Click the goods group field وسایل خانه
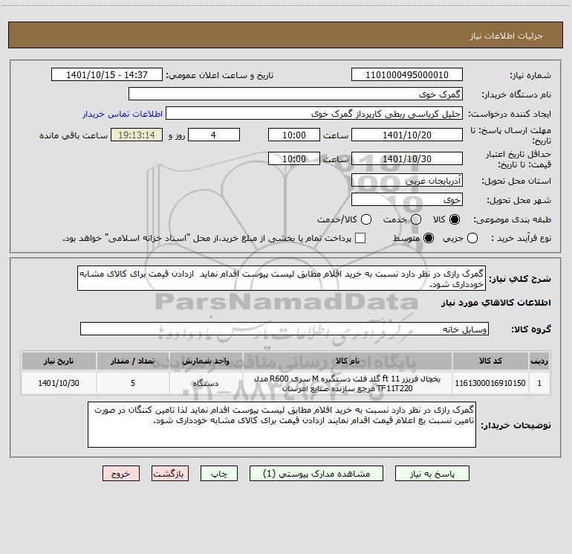 [285, 329]
